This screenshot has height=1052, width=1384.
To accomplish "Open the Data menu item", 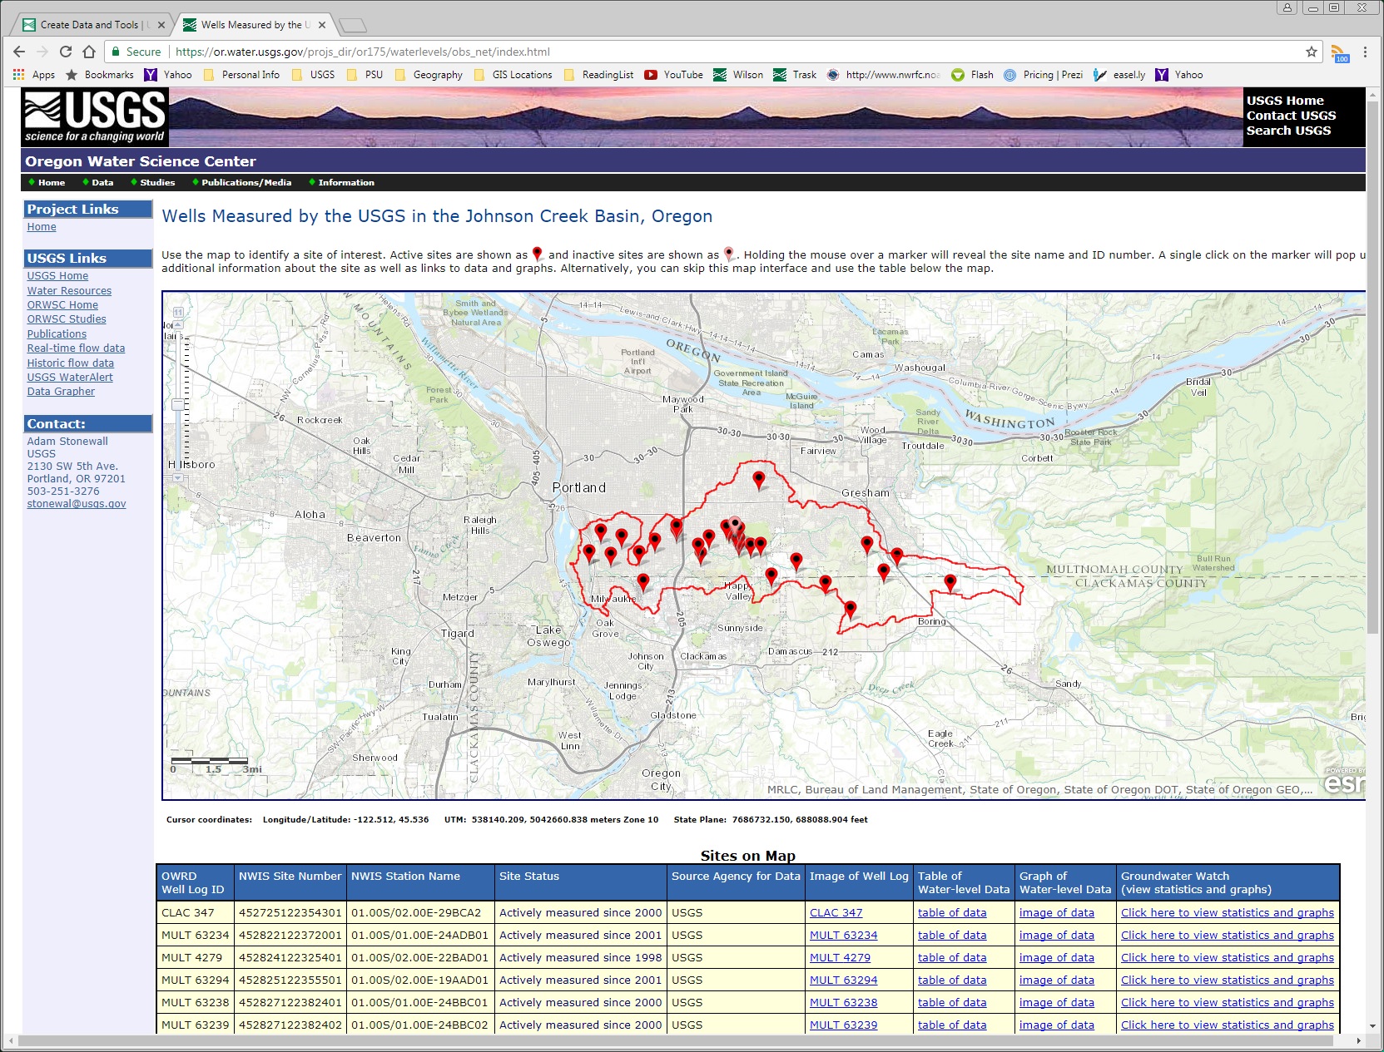I will pos(102,183).
